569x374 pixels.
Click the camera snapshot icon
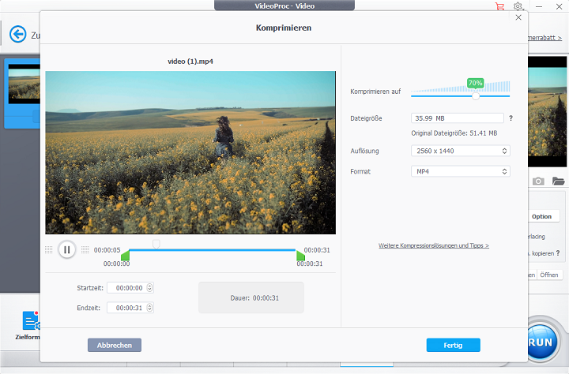click(x=538, y=181)
